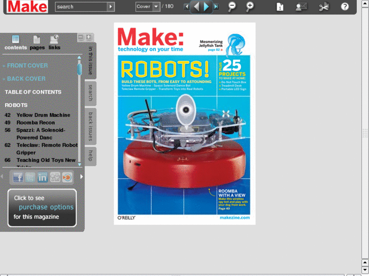Zoom in with the plus magnifier
Image resolution: width=369 pixels, height=276 pixels.
click(x=250, y=7)
